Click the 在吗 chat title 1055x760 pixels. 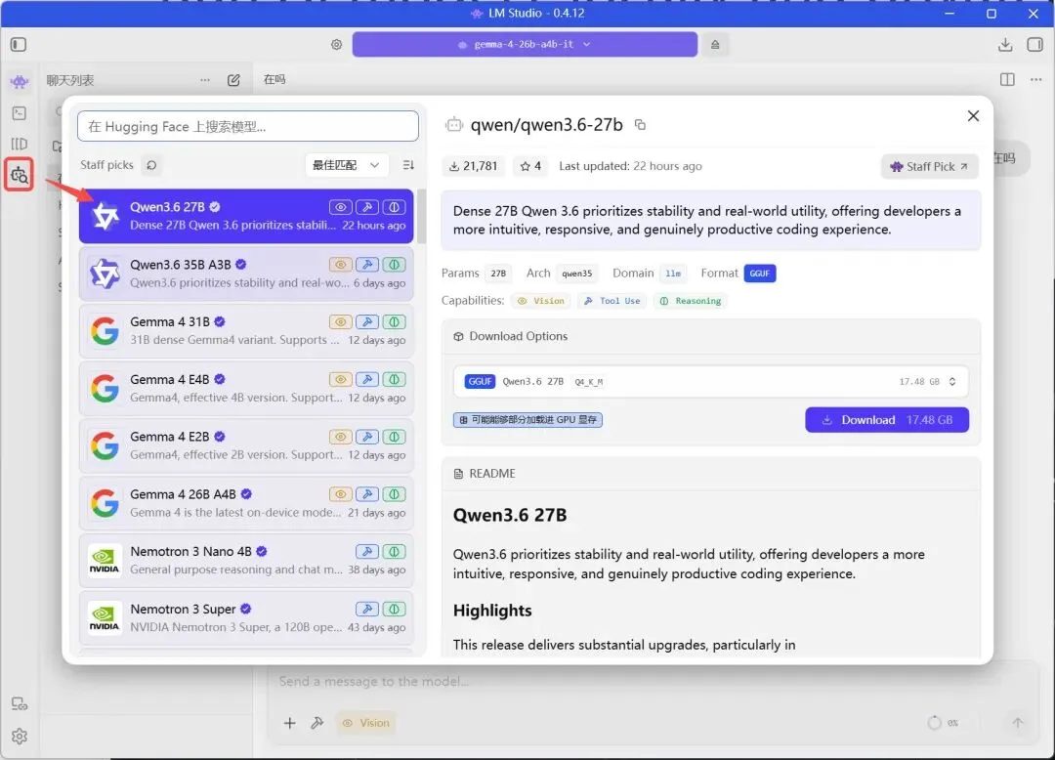274,79
